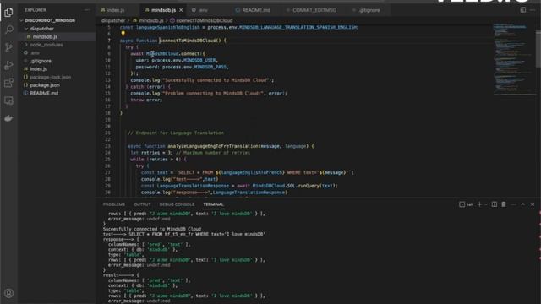Open the .env file in Explorer

pos(35,52)
